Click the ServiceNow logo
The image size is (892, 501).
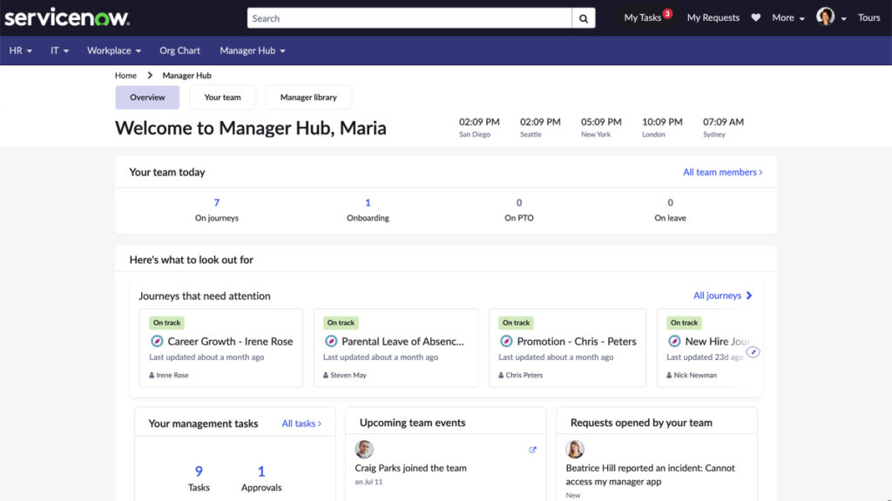point(67,17)
